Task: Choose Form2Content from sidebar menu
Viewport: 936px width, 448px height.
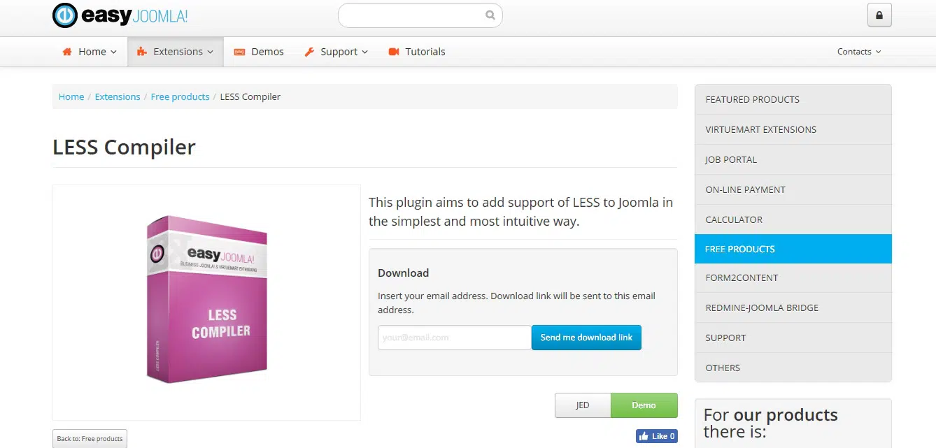Action: tap(742, 277)
